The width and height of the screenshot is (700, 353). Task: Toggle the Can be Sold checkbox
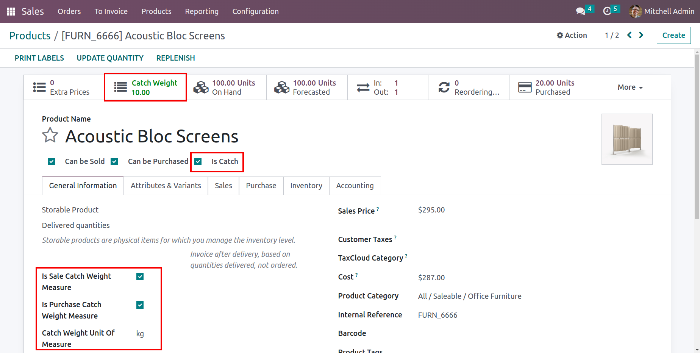tap(52, 162)
